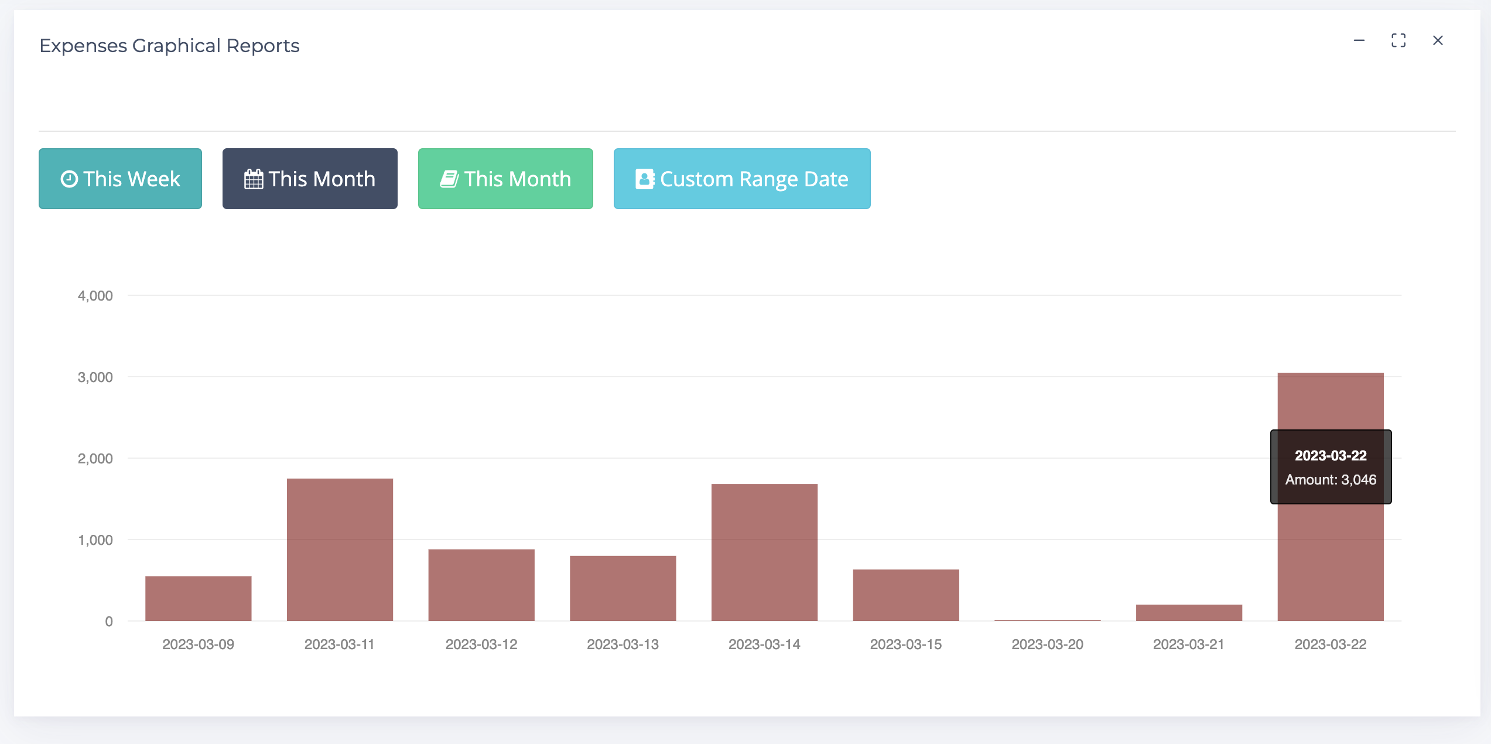Close the Expenses Graphical Reports panel
The height and width of the screenshot is (744, 1491).
point(1438,40)
